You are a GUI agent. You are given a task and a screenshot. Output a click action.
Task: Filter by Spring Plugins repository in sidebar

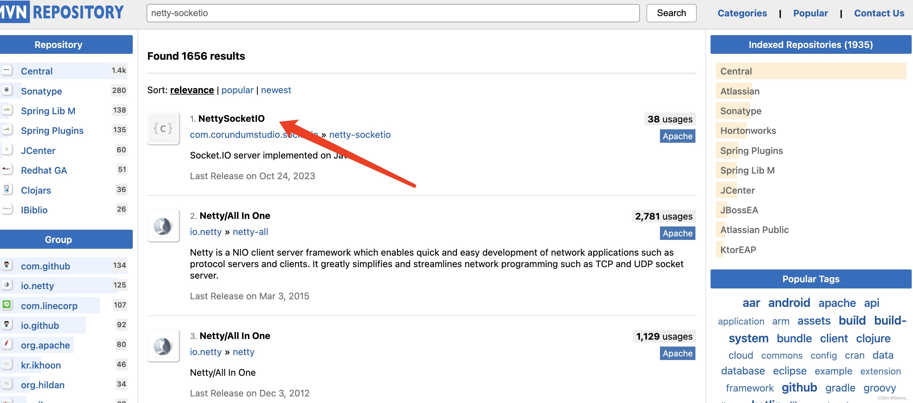(52, 131)
